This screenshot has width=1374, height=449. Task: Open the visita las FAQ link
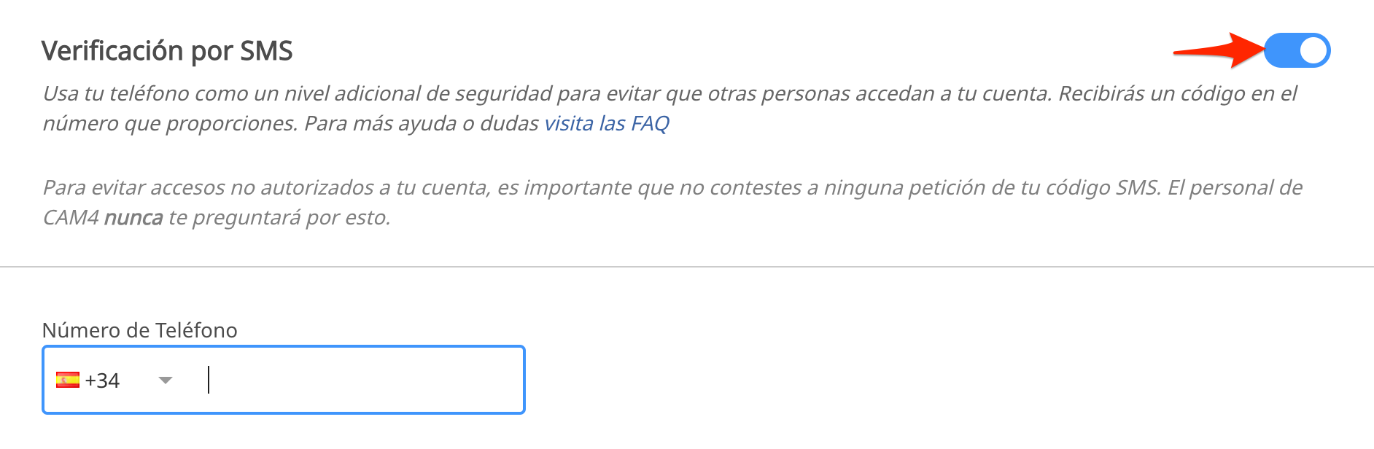coord(607,123)
